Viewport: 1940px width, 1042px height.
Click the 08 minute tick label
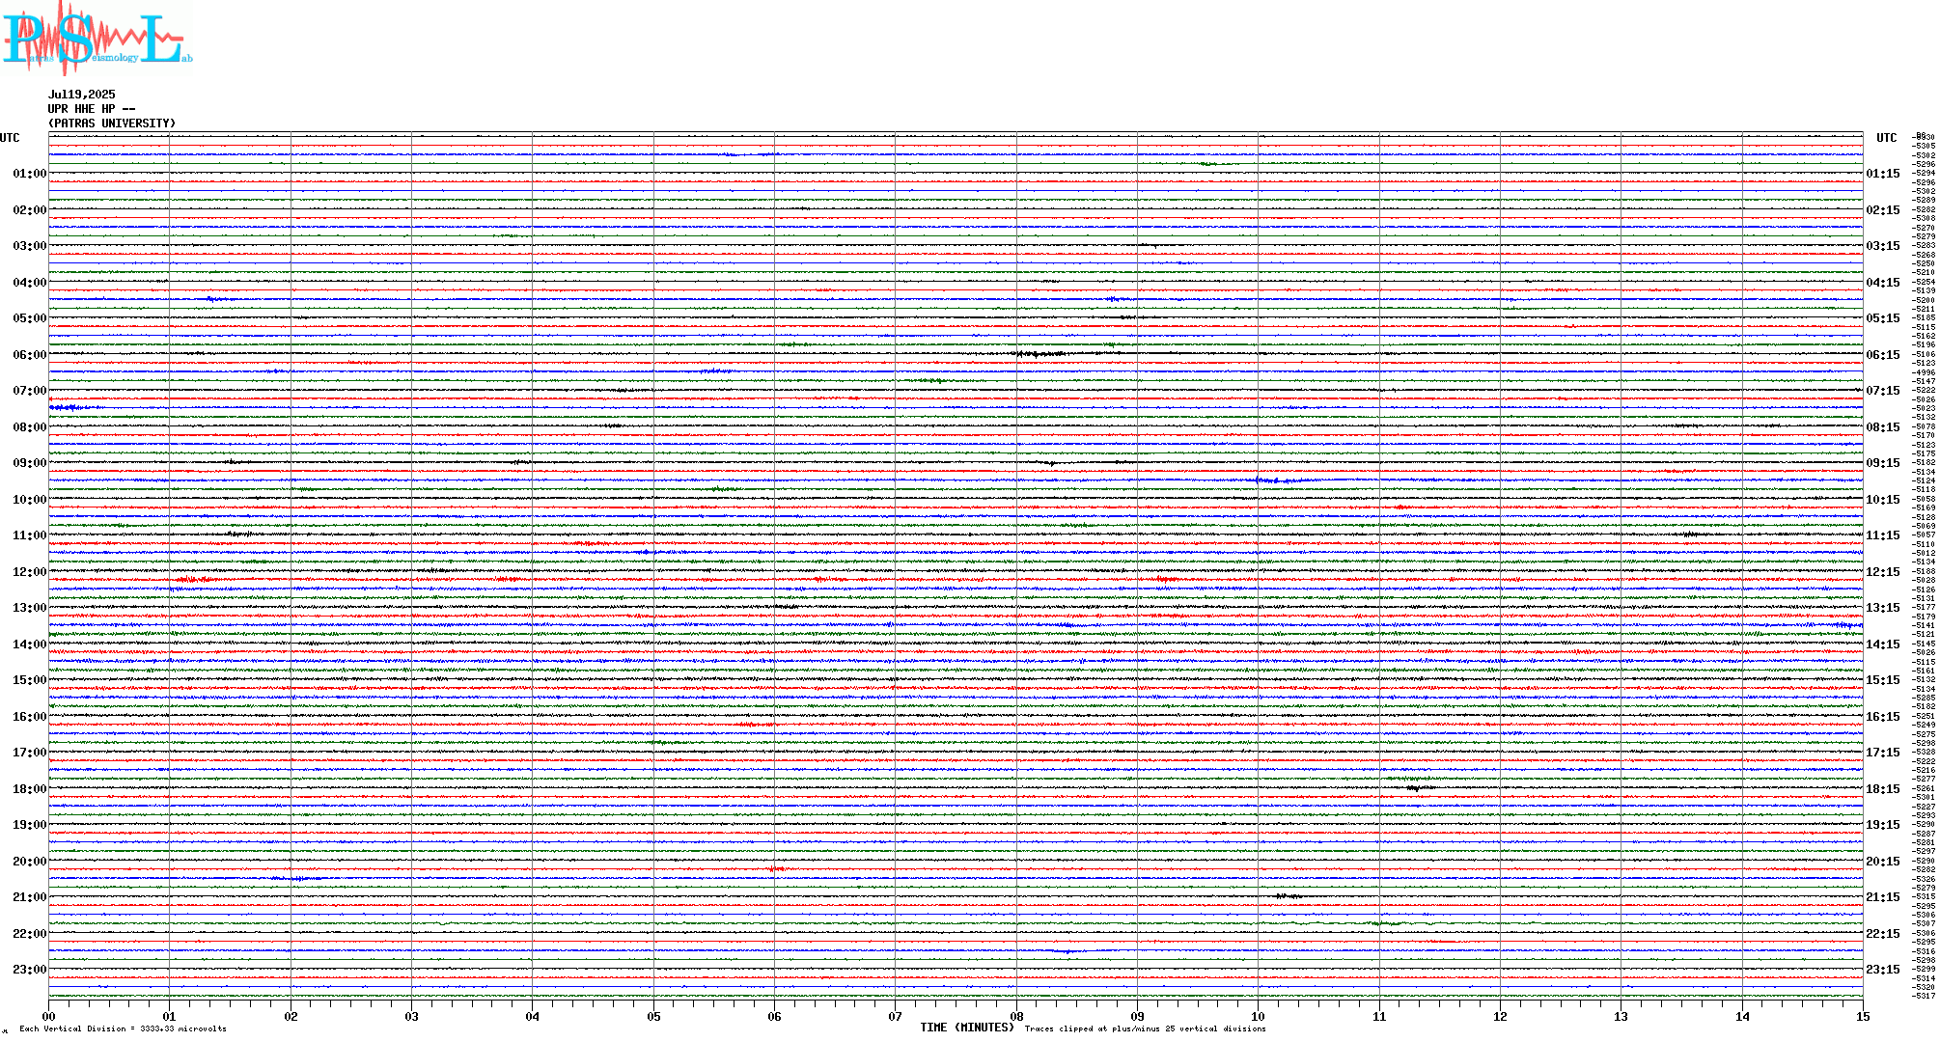click(x=1016, y=1016)
